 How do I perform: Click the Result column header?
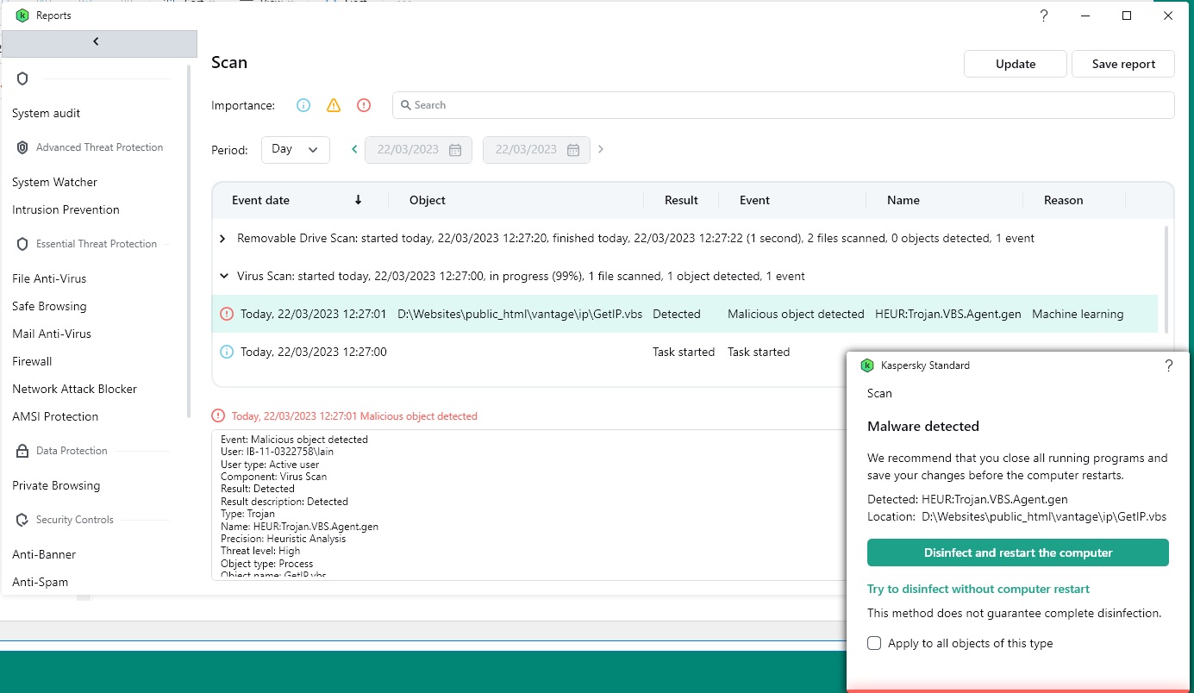click(681, 200)
